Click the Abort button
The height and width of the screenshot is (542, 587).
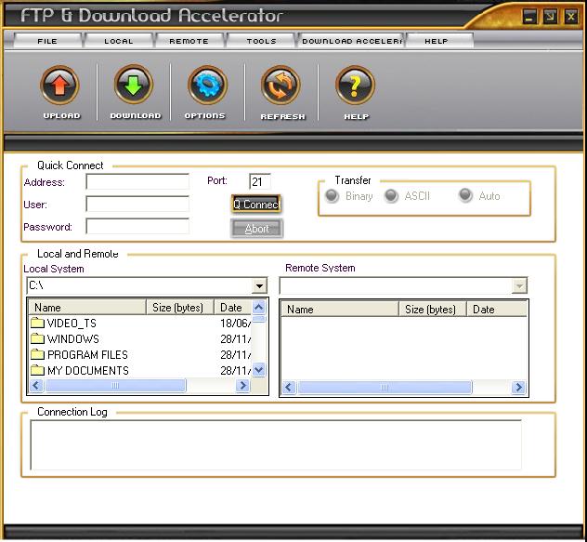click(256, 229)
